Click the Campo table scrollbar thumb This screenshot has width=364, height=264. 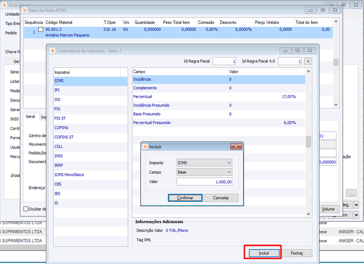(x=308, y=142)
